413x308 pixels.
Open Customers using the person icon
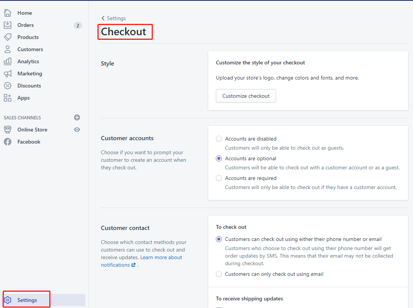coord(8,49)
